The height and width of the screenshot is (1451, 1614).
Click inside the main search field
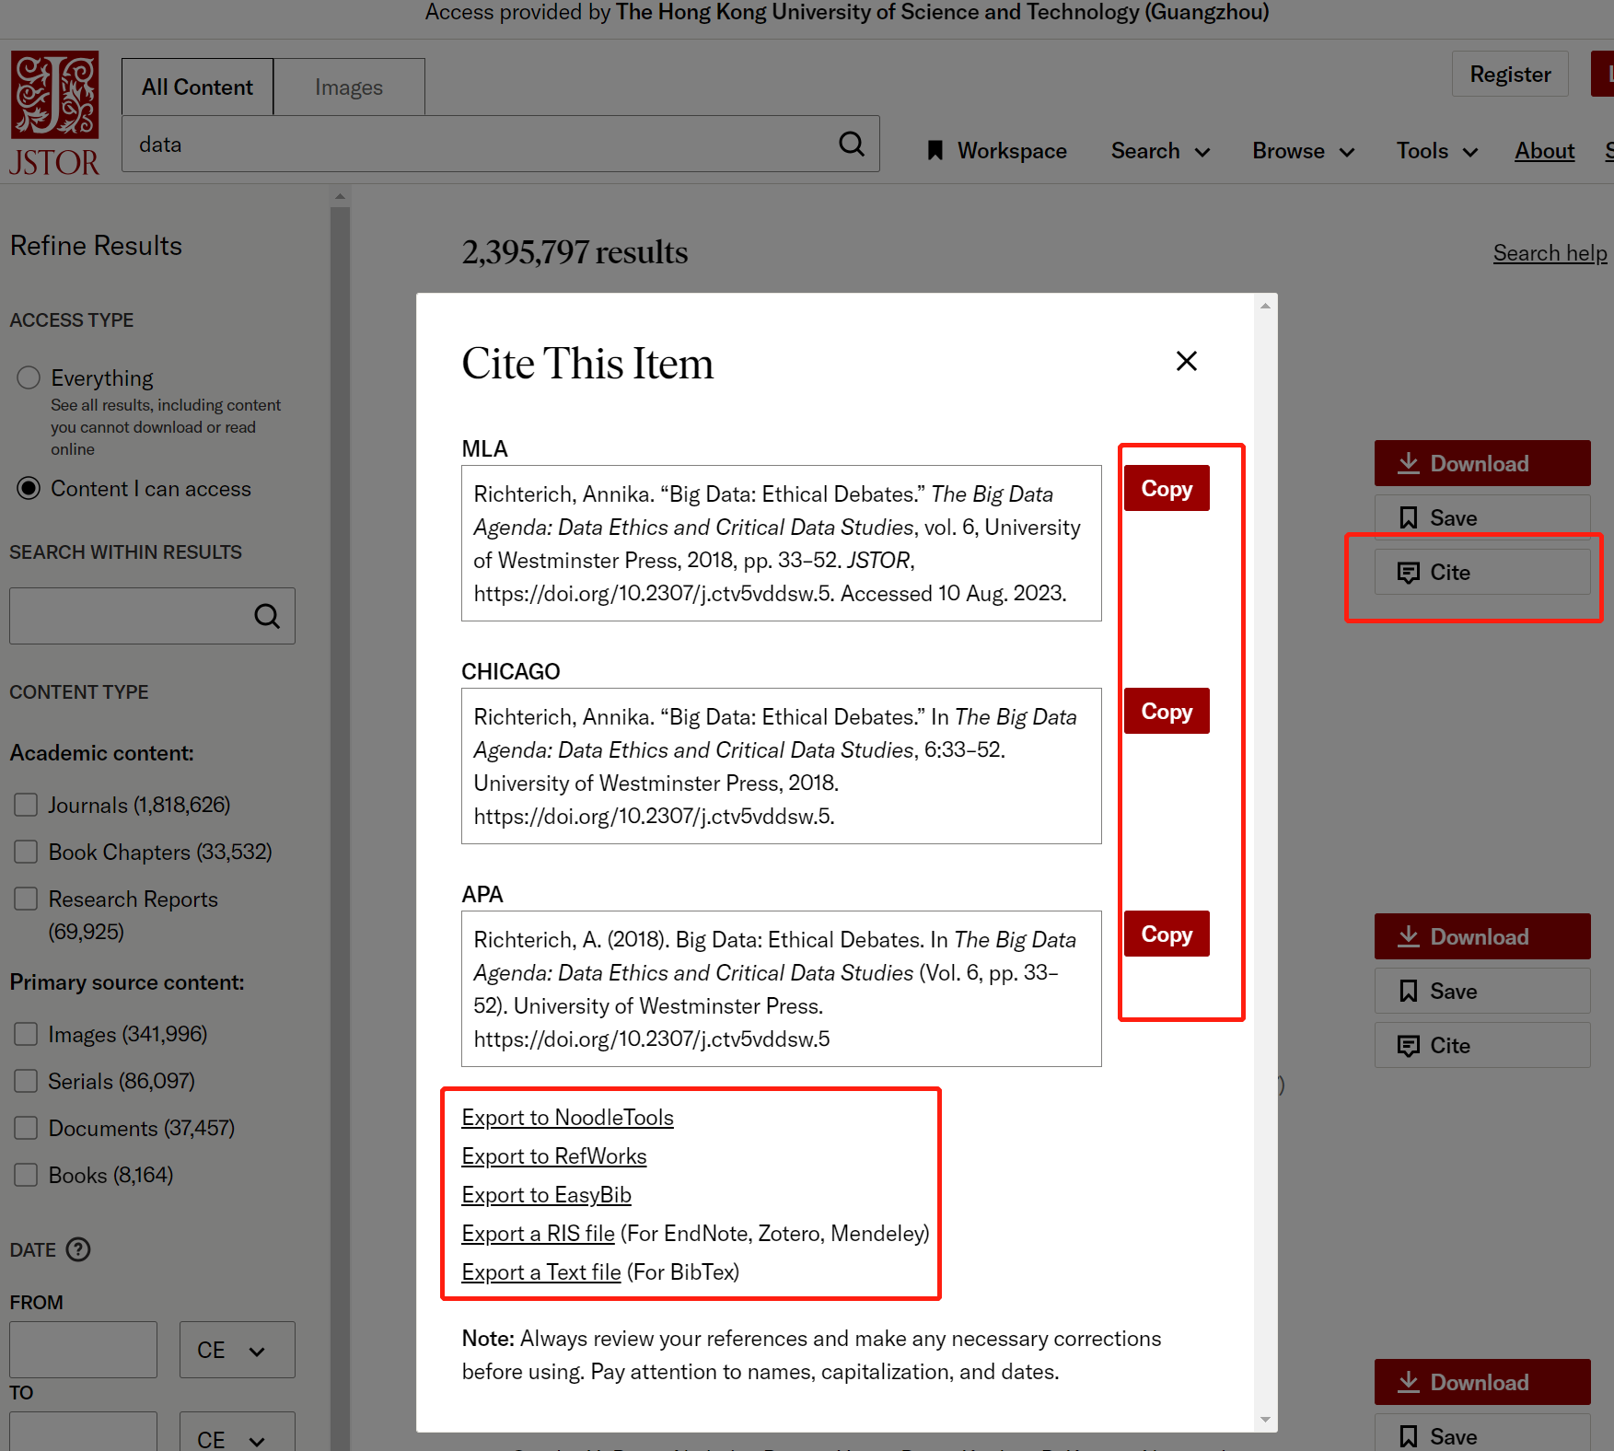coord(460,144)
